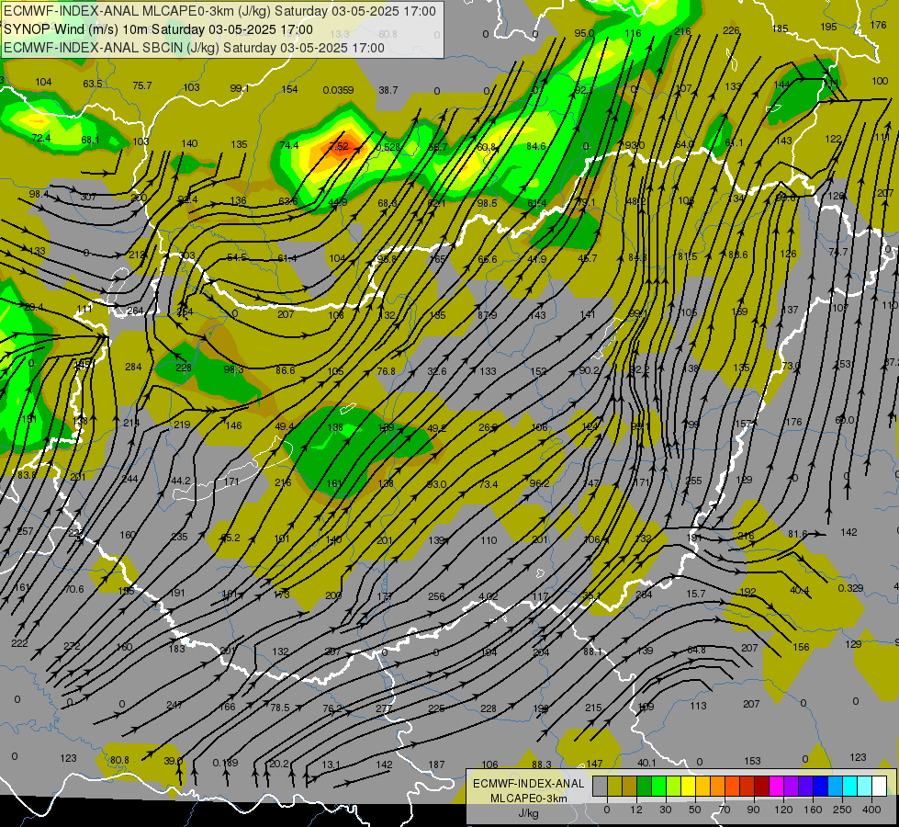Click the map value 26.9

[x=488, y=427]
